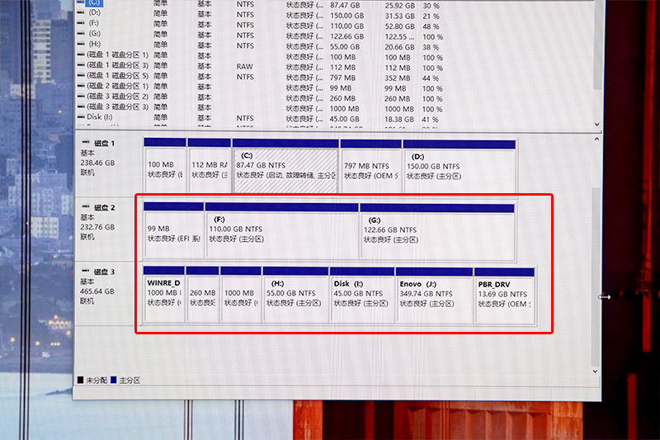The height and width of the screenshot is (440, 660).
Task: Click the black 未分配 legend swatch
Action: coord(80,380)
